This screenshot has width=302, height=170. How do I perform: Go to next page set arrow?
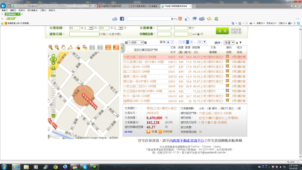[x=204, y=42]
